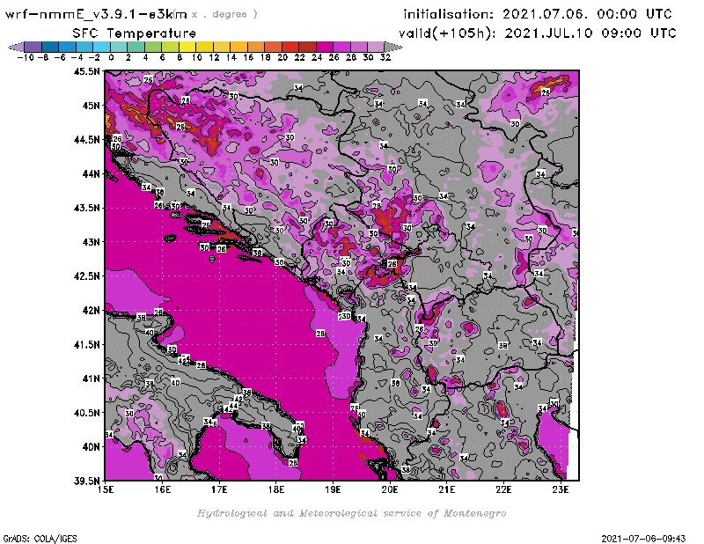
Task: Click the legend swatch between -10 and -8
Action: 33,47
